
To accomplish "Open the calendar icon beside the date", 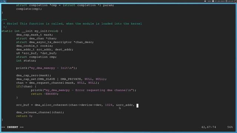I will tap(213, 1).
